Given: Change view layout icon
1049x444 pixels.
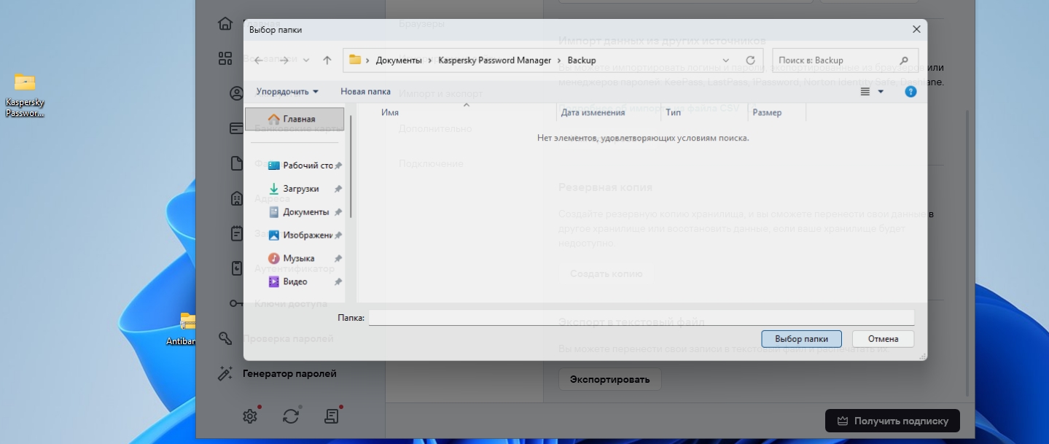Looking at the screenshot, I should 865,92.
